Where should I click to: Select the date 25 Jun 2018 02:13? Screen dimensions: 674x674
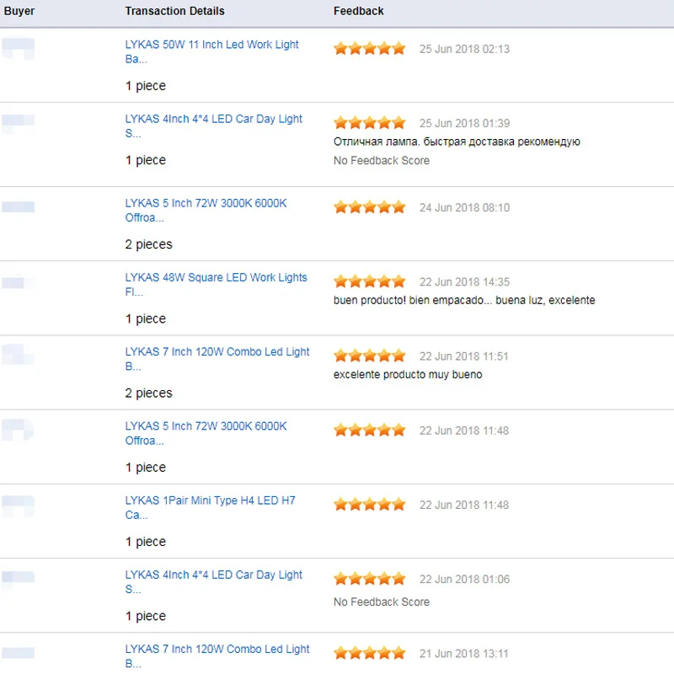(x=465, y=49)
